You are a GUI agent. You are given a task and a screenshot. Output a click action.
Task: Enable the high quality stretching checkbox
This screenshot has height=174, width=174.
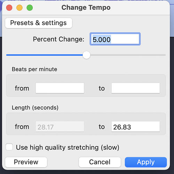point(9,147)
